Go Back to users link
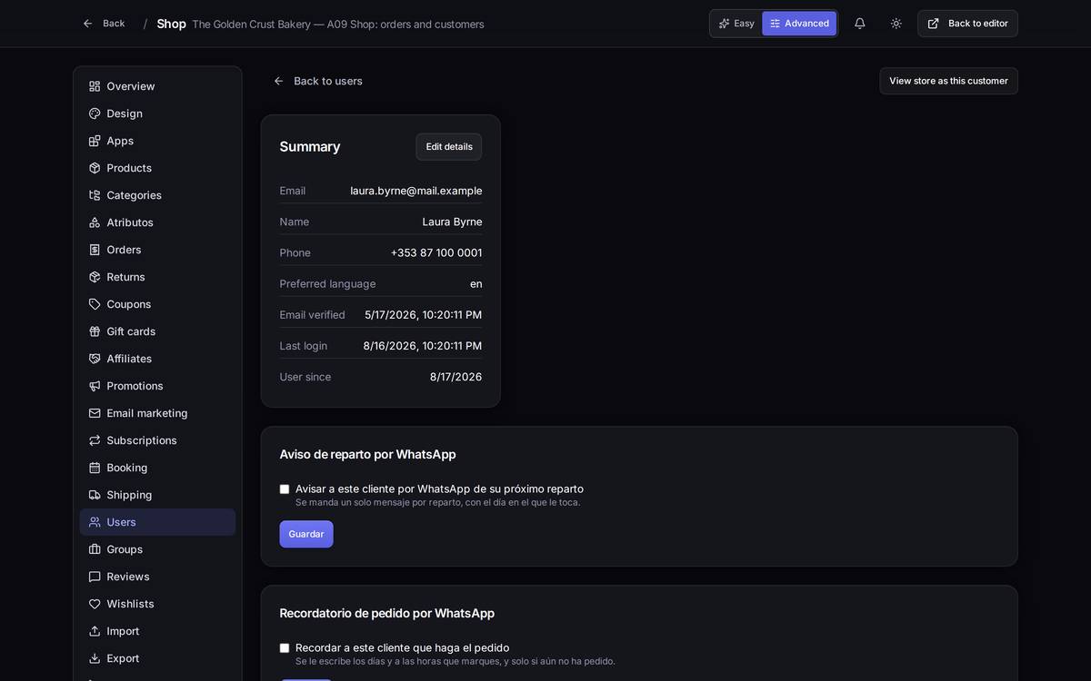This screenshot has width=1091, height=681. pyautogui.click(x=318, y=81)
